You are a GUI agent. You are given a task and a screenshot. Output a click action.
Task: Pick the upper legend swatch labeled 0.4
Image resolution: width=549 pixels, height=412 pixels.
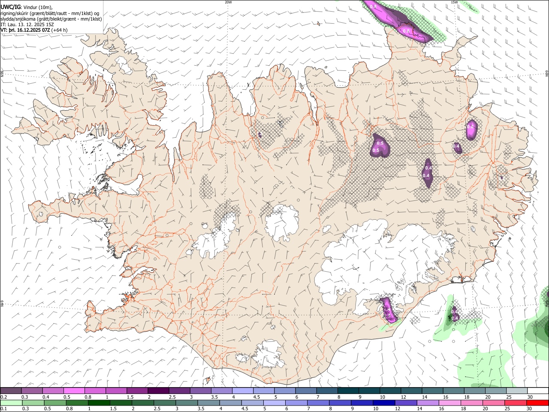[x=53, y=391]
